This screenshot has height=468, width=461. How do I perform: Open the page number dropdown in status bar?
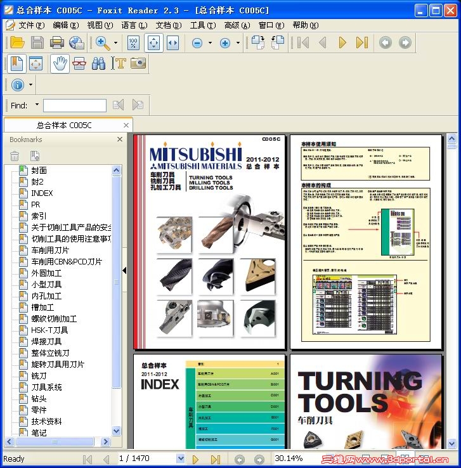coord(181,458)
